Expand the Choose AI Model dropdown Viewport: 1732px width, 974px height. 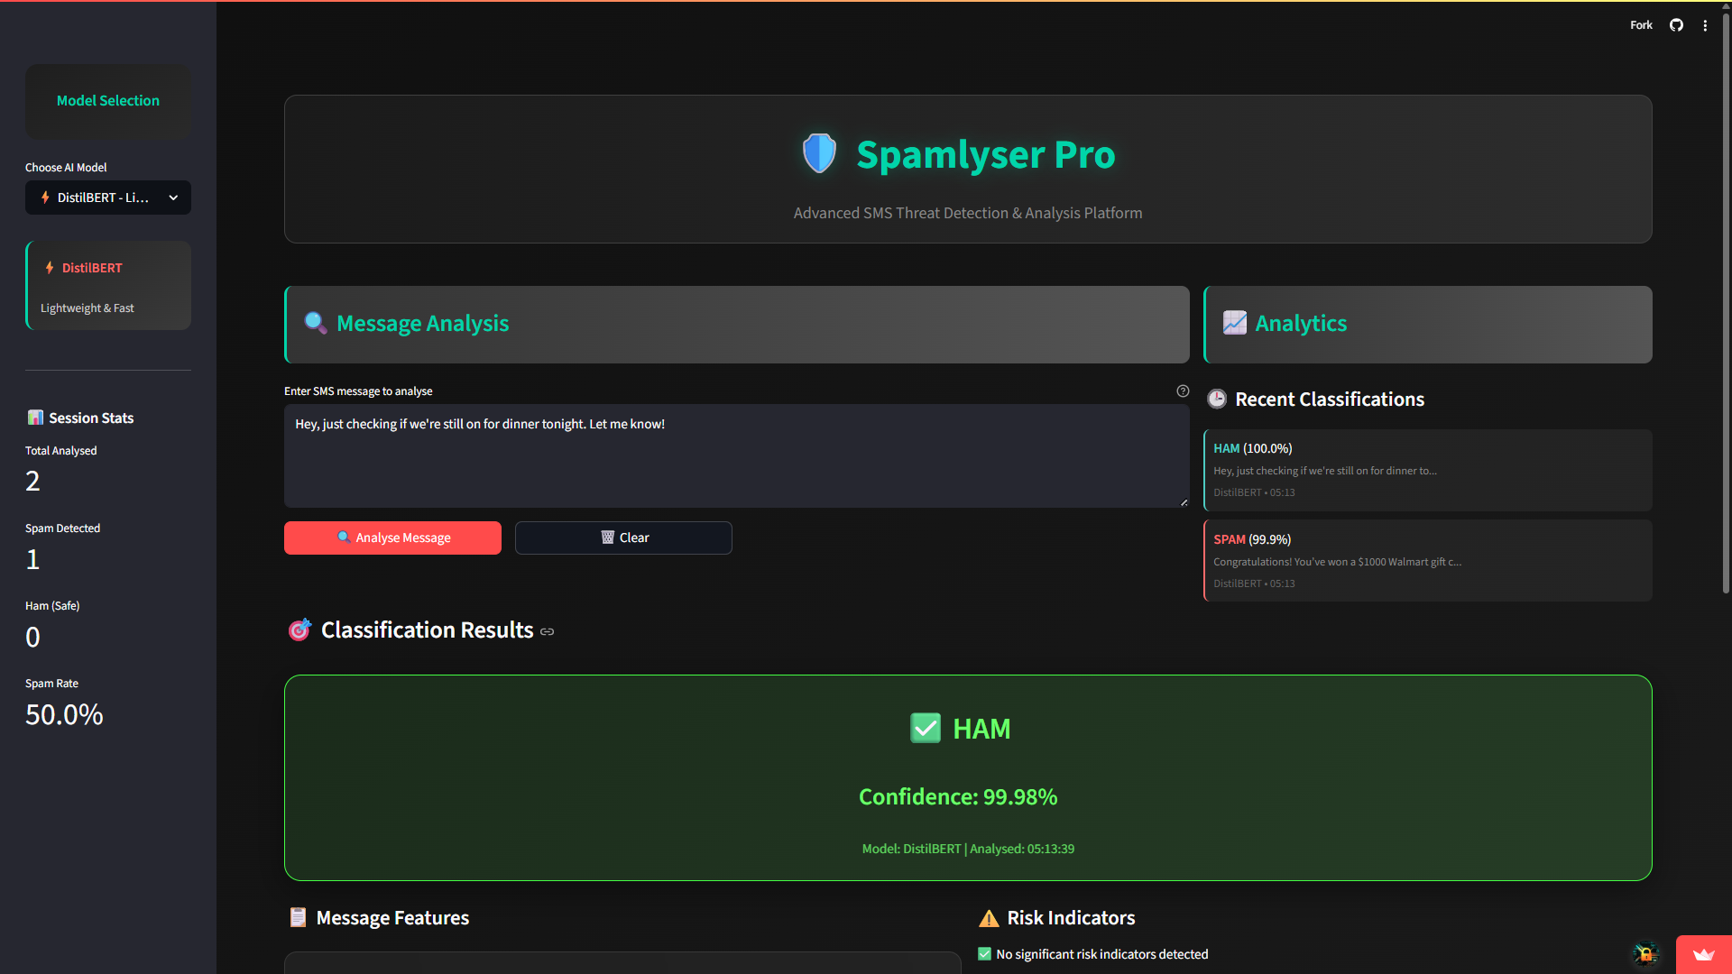pos(108,198)
